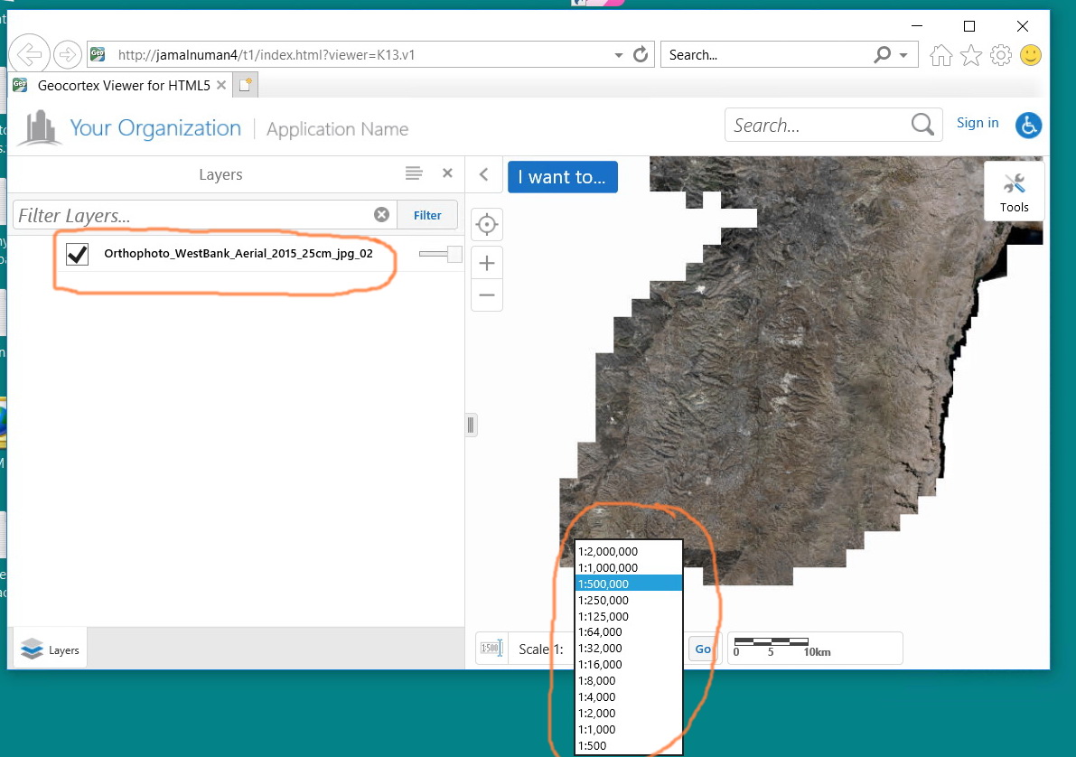Minimize the browser window
Screen dimensions: 1076x757
coord(916,26)
